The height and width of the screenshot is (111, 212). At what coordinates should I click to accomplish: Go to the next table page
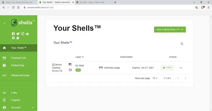185,78
